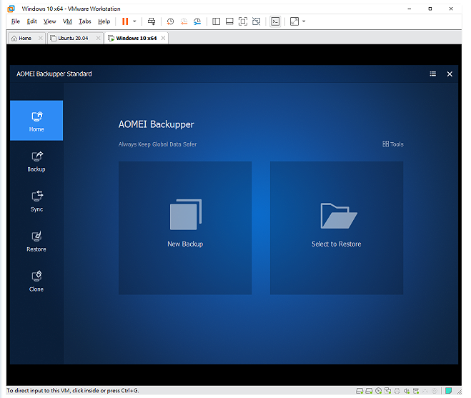
Task: Toggle the VMware library sidebar
Action: (x=216, y=21)
